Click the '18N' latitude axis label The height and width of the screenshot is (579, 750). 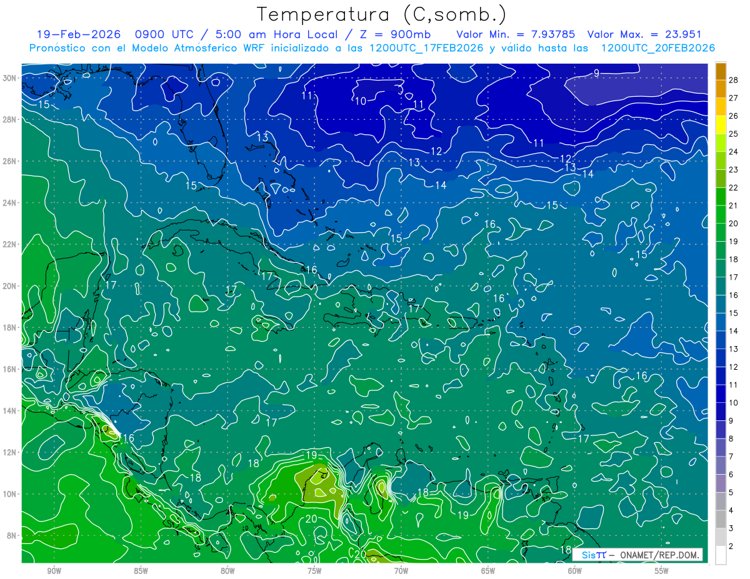click(9, 327)
